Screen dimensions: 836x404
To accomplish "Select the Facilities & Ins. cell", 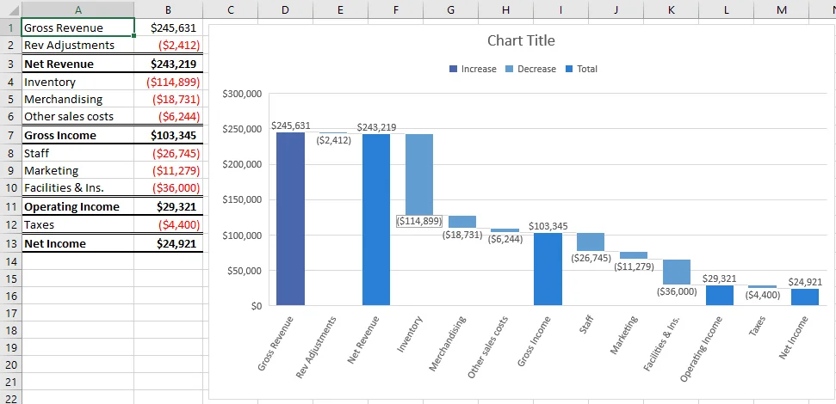I will (x=77, y=187).
